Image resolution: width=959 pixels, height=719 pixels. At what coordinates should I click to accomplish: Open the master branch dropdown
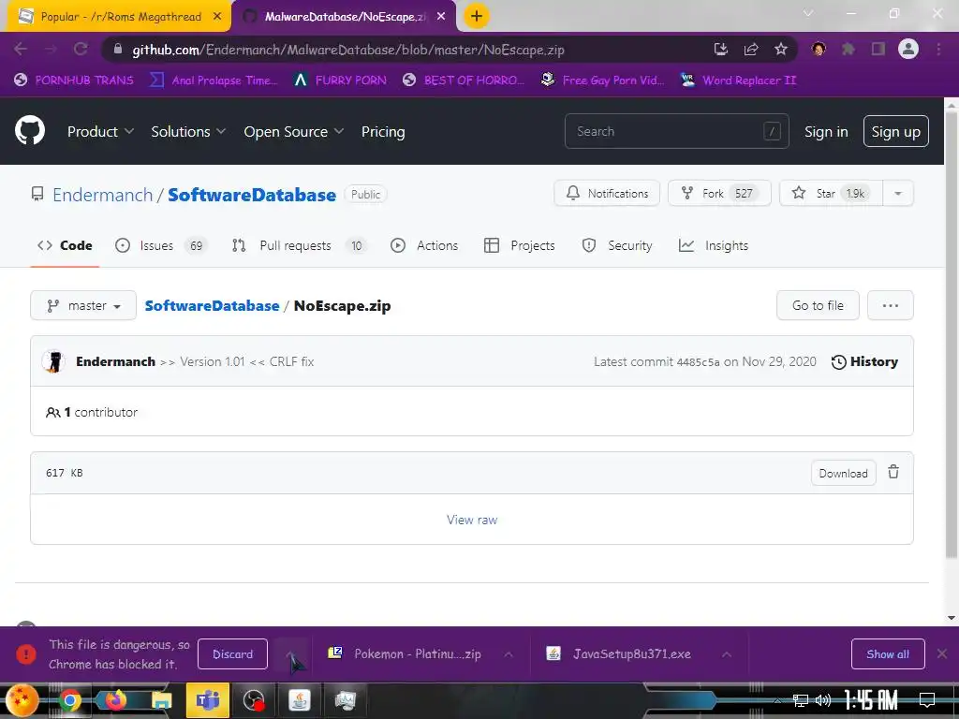click(x=83, y=305)
